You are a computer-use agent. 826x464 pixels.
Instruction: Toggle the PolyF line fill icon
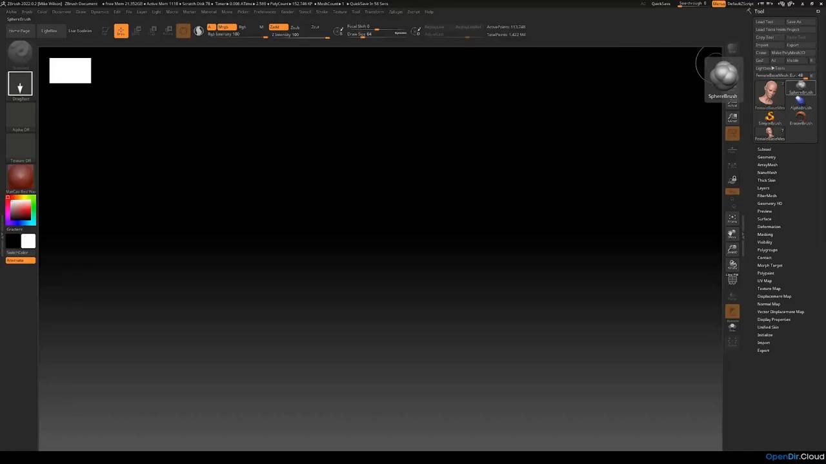click(732, 280)
